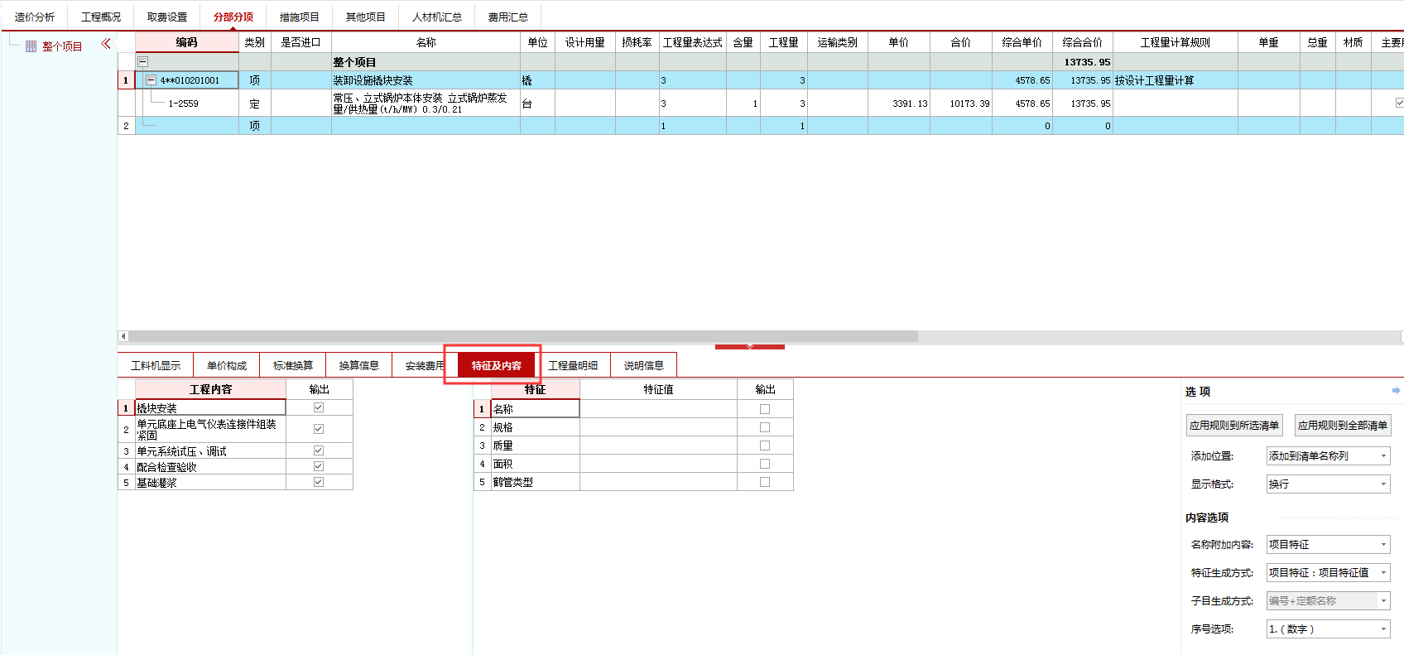Viewport: 1404px width, 655px height.
Task: Collapse item 4**010201001 tree minus box
Action: (x=151, y=80)
